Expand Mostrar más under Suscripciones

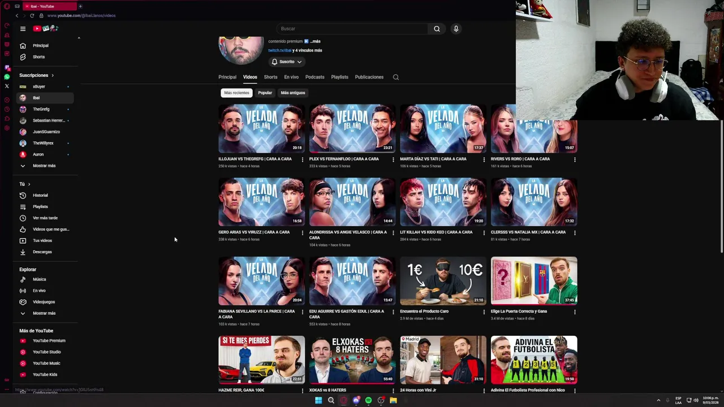46,166
